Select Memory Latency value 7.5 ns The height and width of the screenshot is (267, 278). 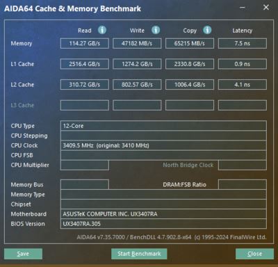click(243, 43)
